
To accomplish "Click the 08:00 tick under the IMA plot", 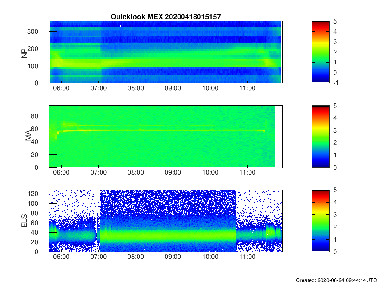I will [x=136, y=173].
